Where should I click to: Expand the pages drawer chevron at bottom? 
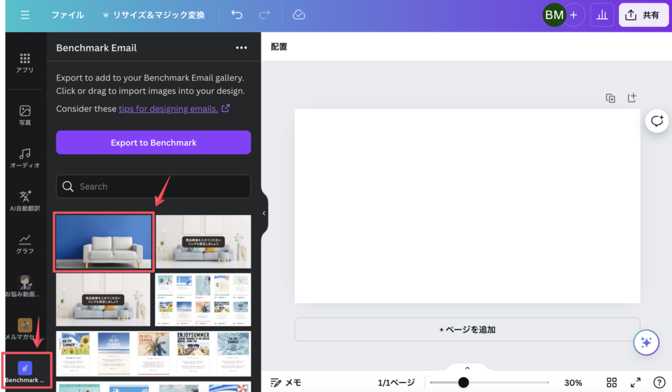467,368
